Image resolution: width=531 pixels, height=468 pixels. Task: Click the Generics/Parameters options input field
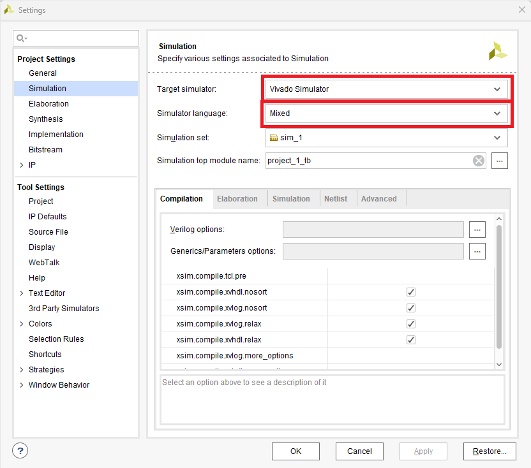pyautogui.click(x=373, y=251)
